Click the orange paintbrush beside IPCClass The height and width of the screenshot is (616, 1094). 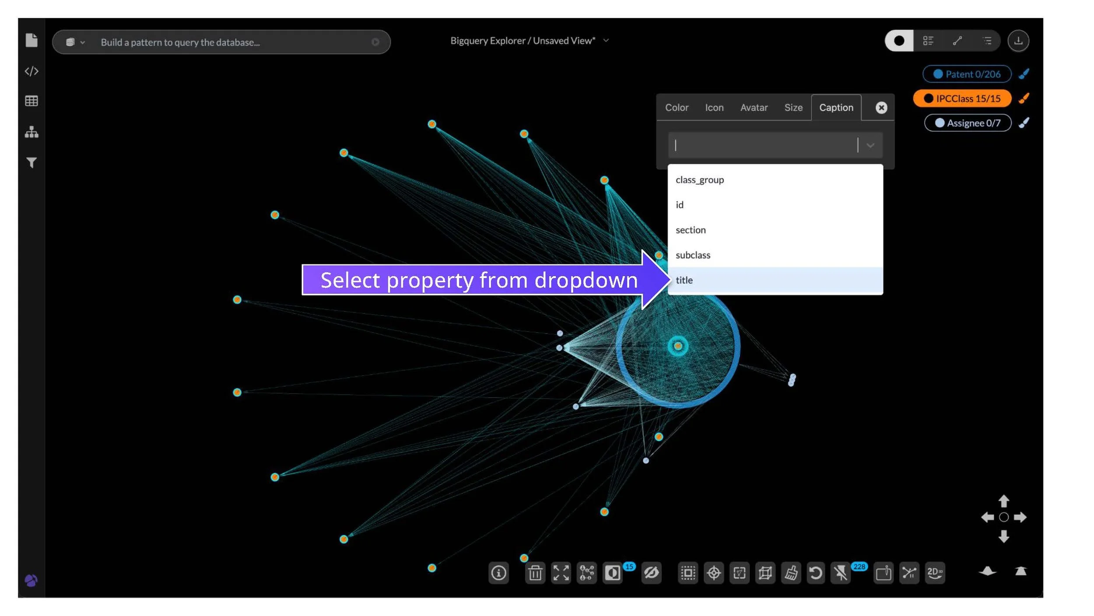click(x=1024, y=99)
